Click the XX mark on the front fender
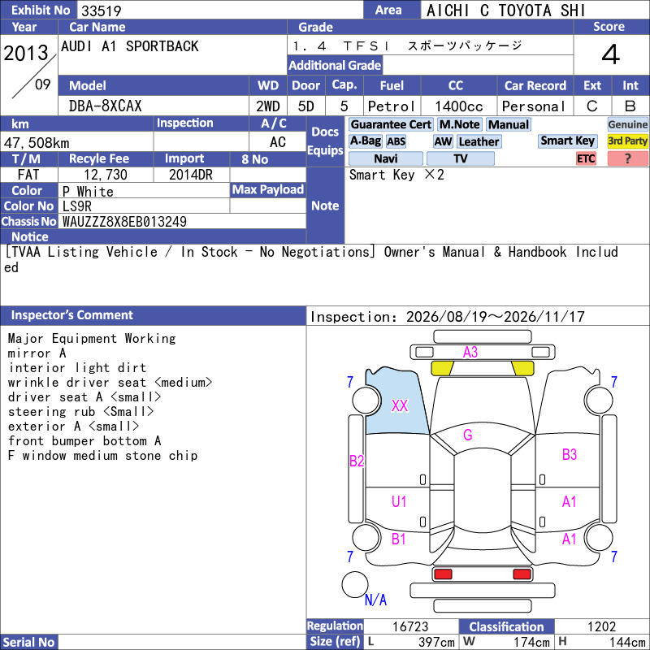Screen dimensions: 650x650 pyautogui.click(x=400, y=405)
